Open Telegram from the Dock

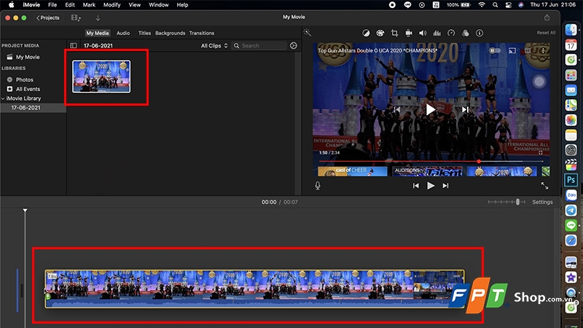(x=571, y=210)
